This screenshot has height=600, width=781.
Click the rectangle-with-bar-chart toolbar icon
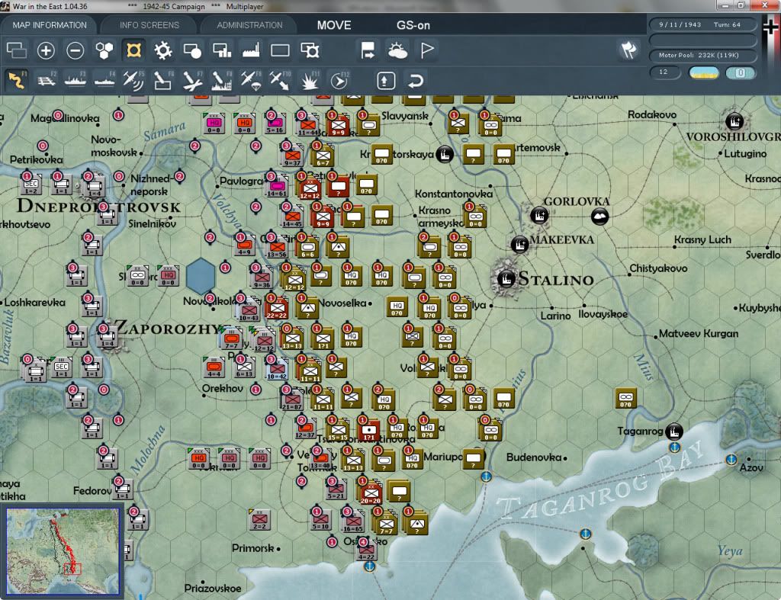[222, 50]
